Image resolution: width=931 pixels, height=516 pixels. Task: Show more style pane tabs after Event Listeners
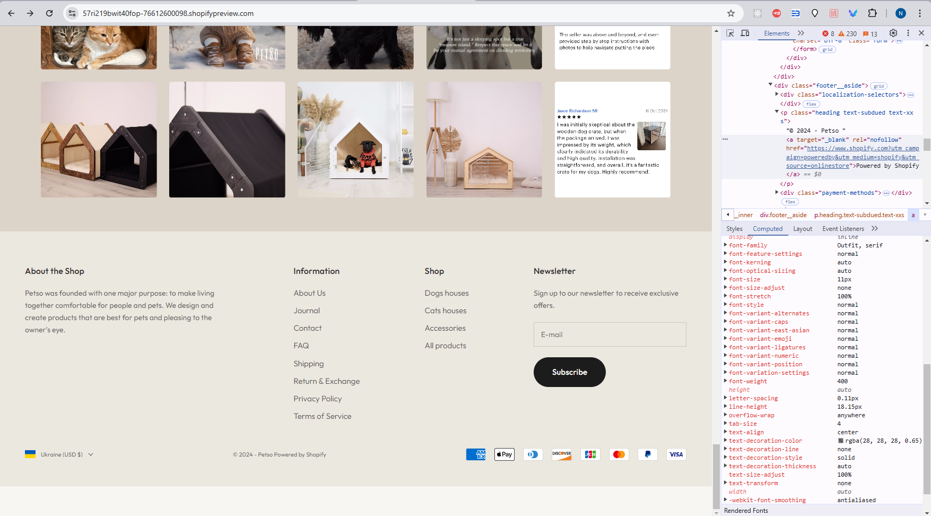click(x=875, y=229)
